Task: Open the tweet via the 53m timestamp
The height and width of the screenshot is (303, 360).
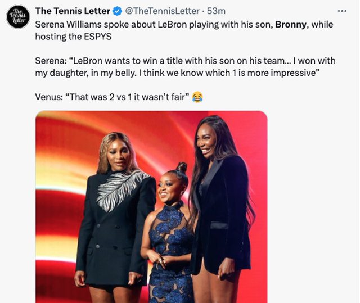Action: [x=217, y=11]
